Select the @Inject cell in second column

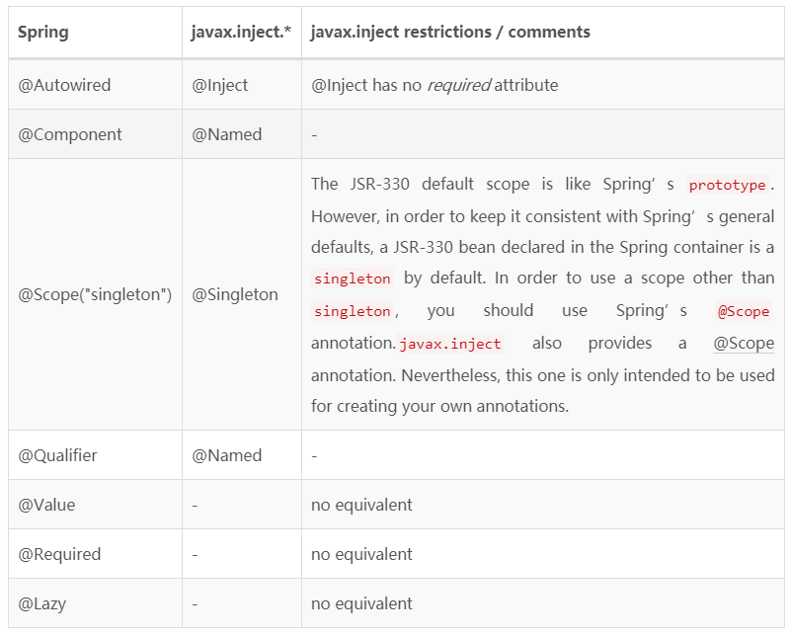coord(220,85)
